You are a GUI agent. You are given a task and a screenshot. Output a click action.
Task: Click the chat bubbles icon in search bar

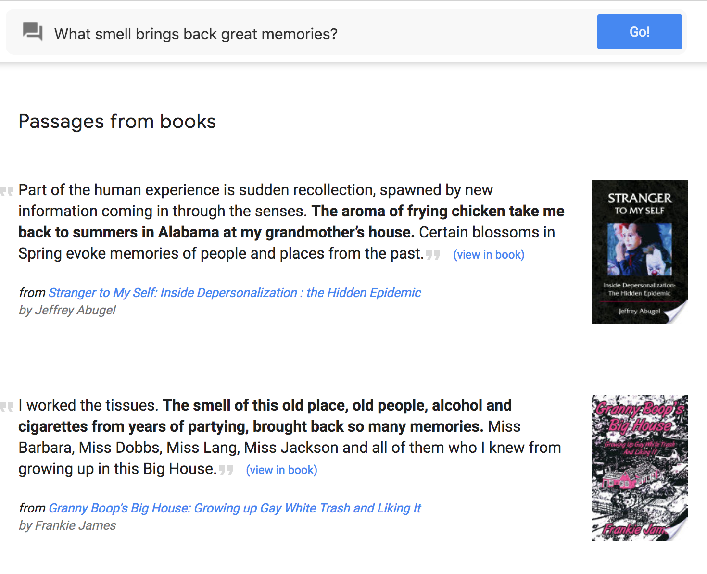pos(33,32)
